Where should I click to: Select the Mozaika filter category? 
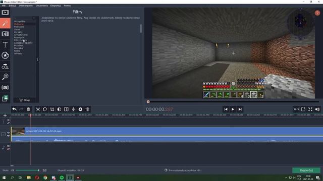(19, 48)
